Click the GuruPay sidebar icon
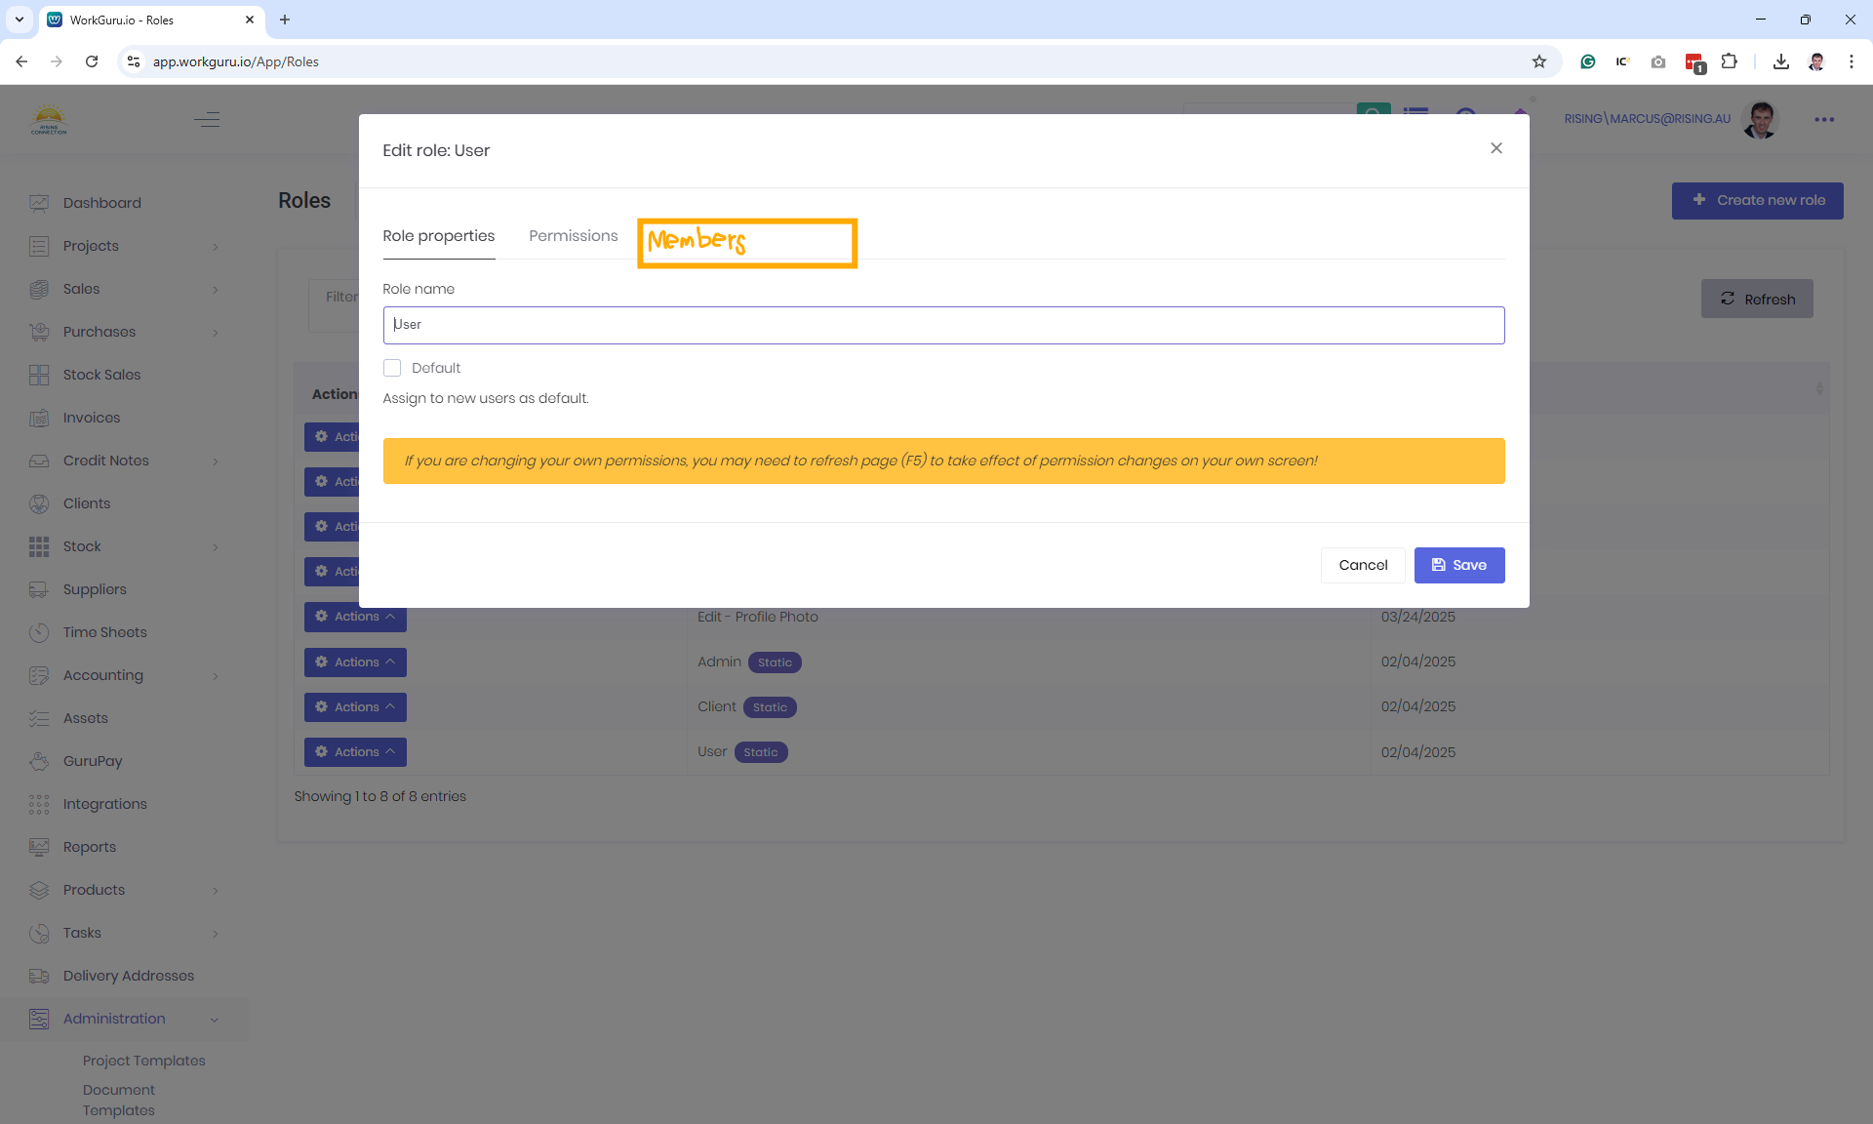The image size is (1873, 1124). [x=39, y=761]
